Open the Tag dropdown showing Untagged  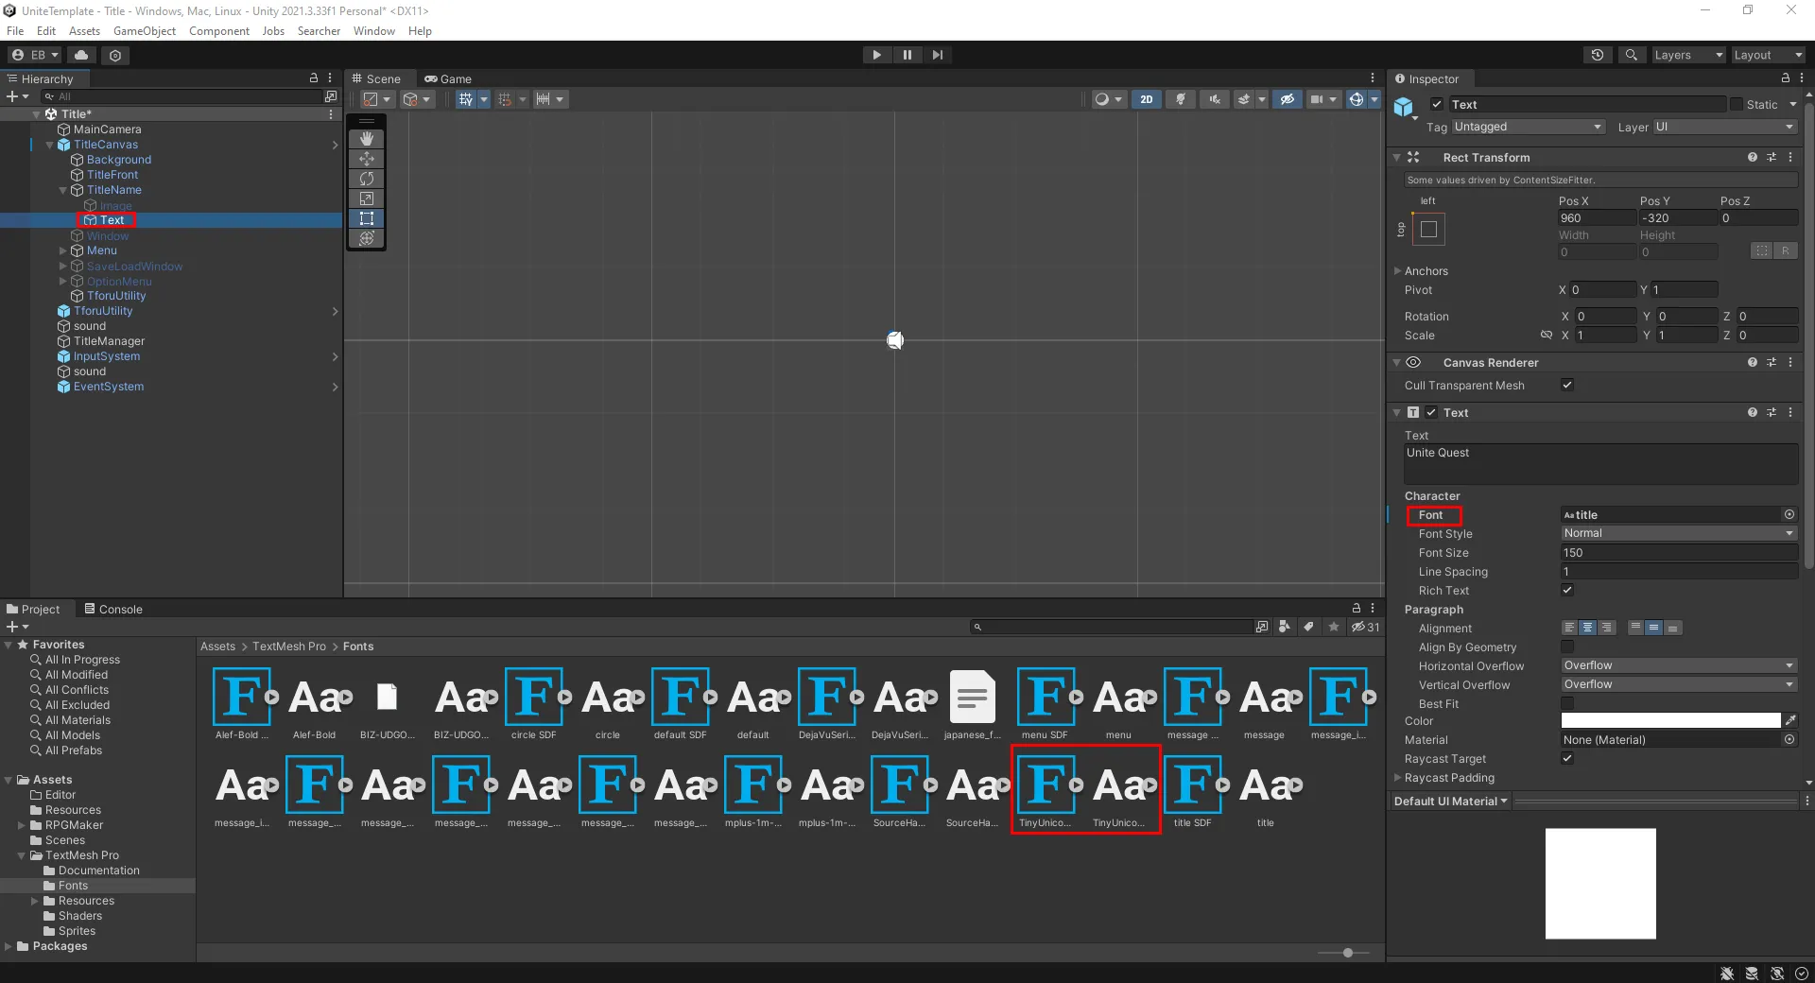(1528, 127)
